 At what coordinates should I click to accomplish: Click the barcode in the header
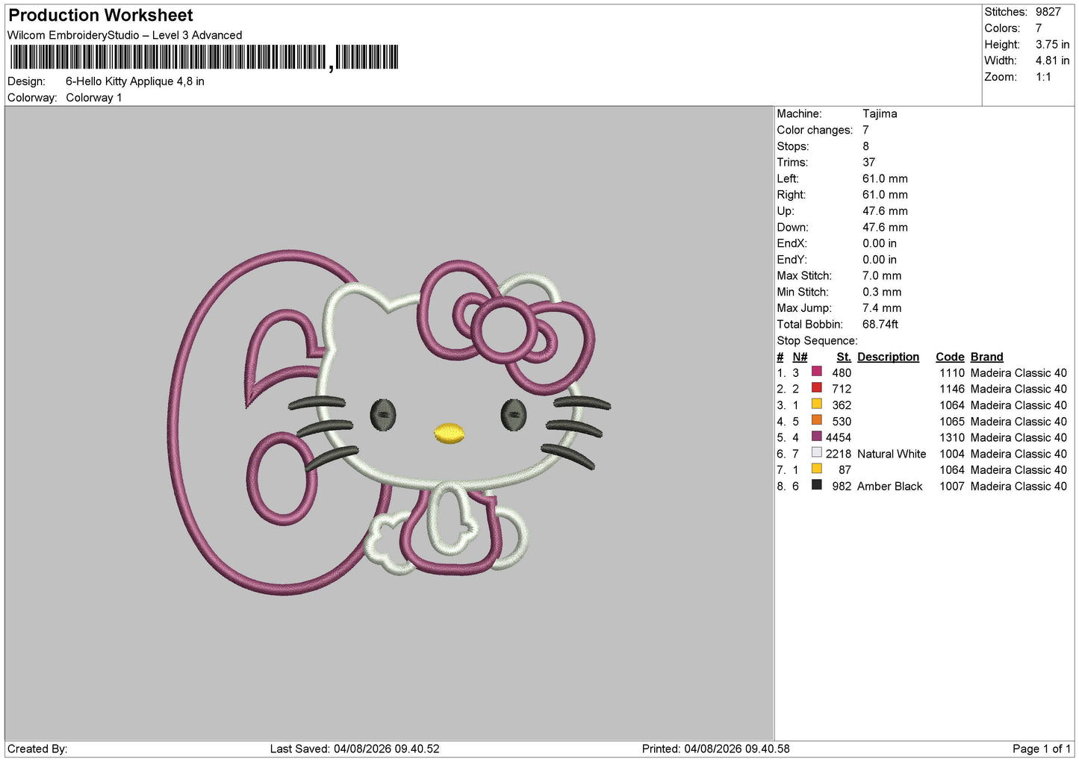pos(204,57)
